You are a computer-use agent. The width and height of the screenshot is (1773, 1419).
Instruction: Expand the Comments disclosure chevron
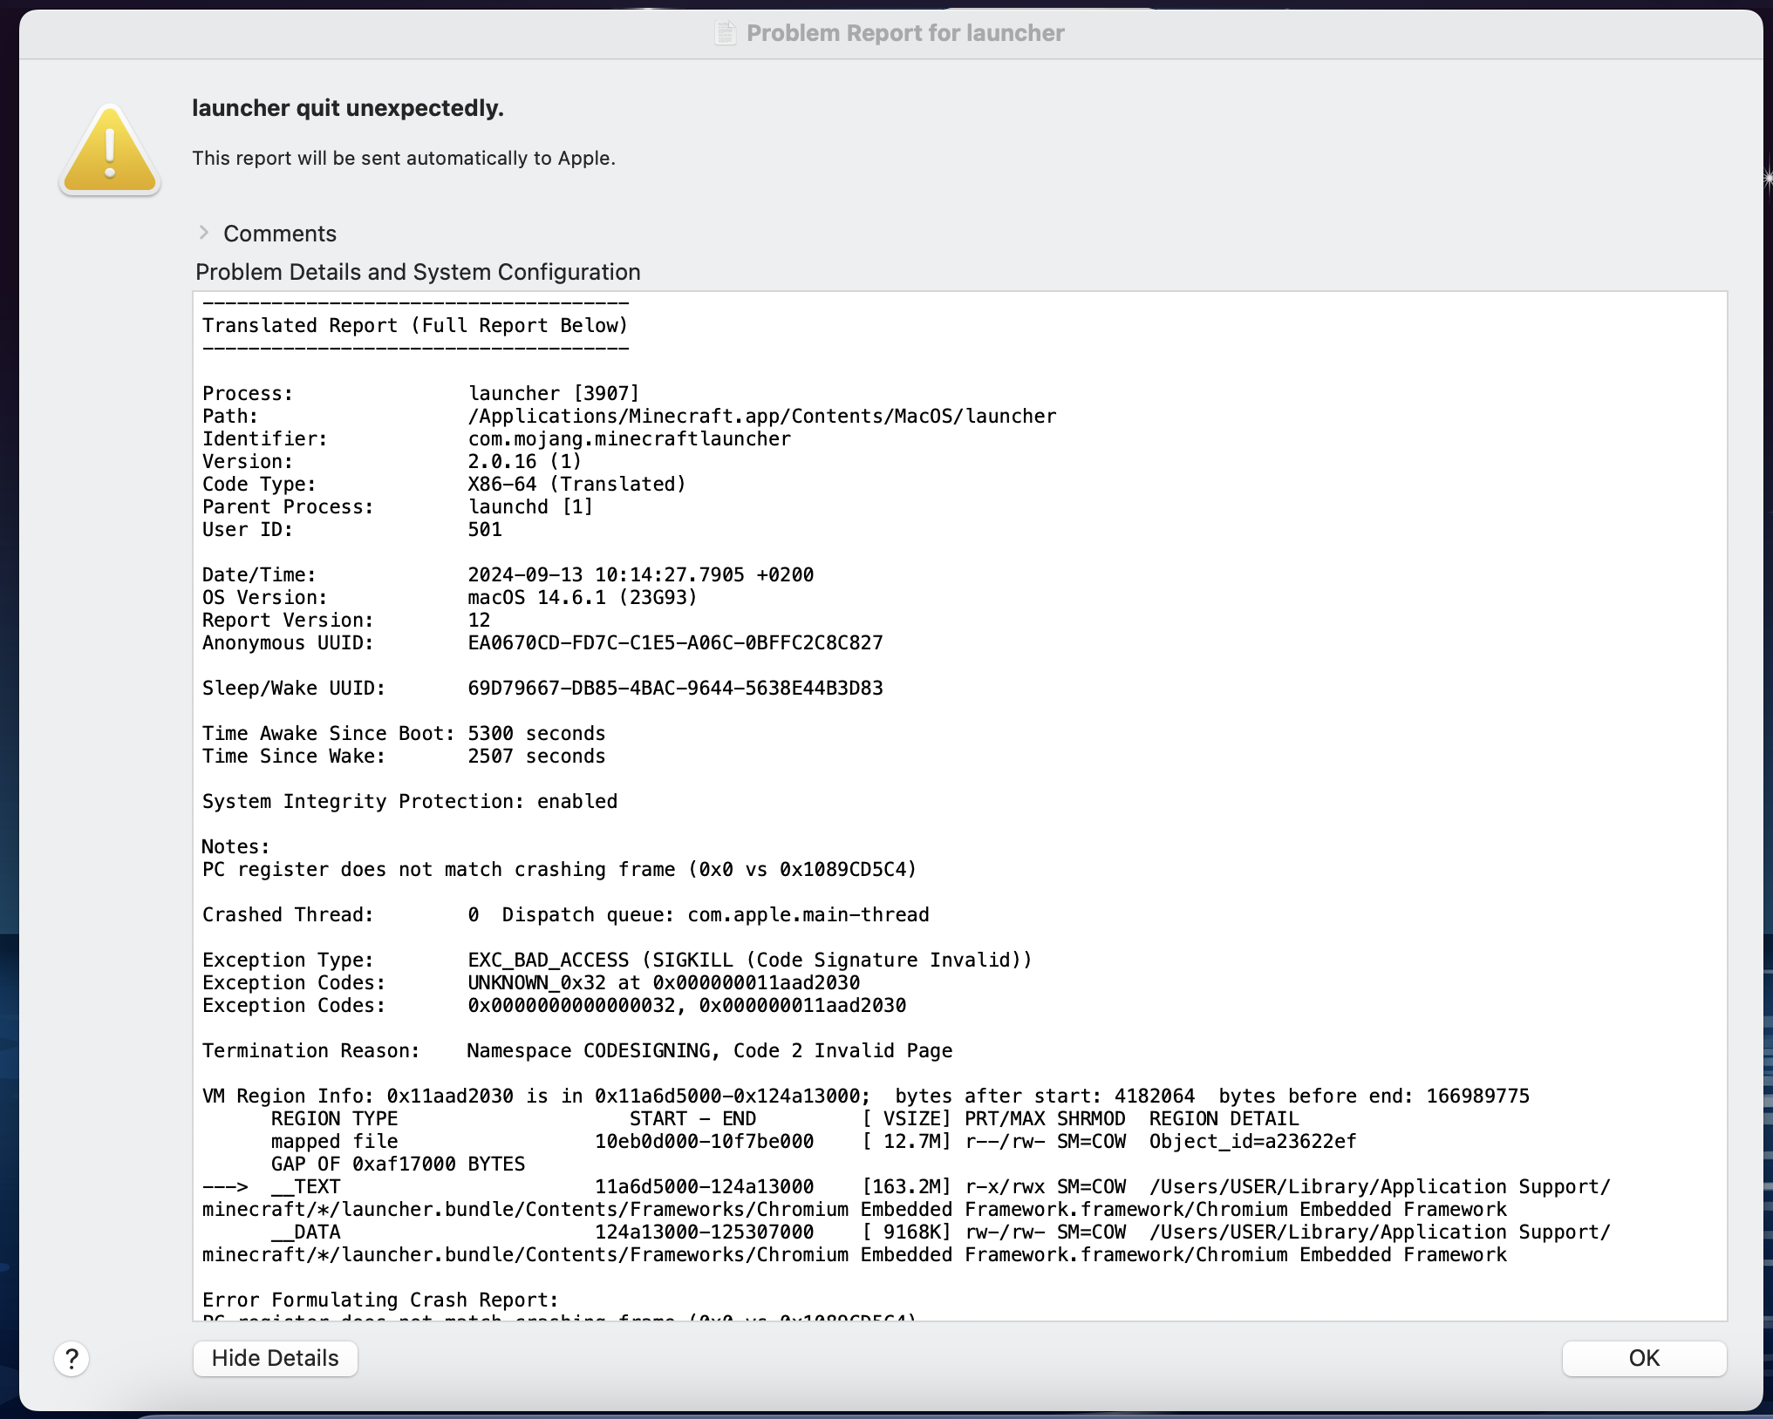(203, 233)
